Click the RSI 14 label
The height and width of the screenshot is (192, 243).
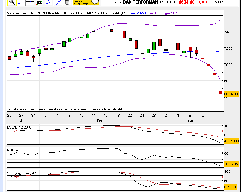(x=13, y=150)
